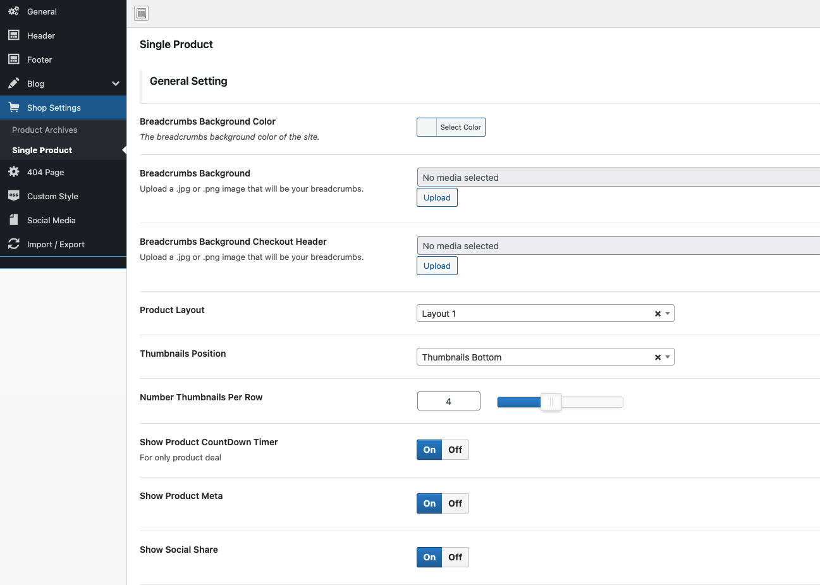This screenshot has height=585, width=820.
Task: Upload the Checkout Header breadcrumbs image
Action: (x=437, y=266)
